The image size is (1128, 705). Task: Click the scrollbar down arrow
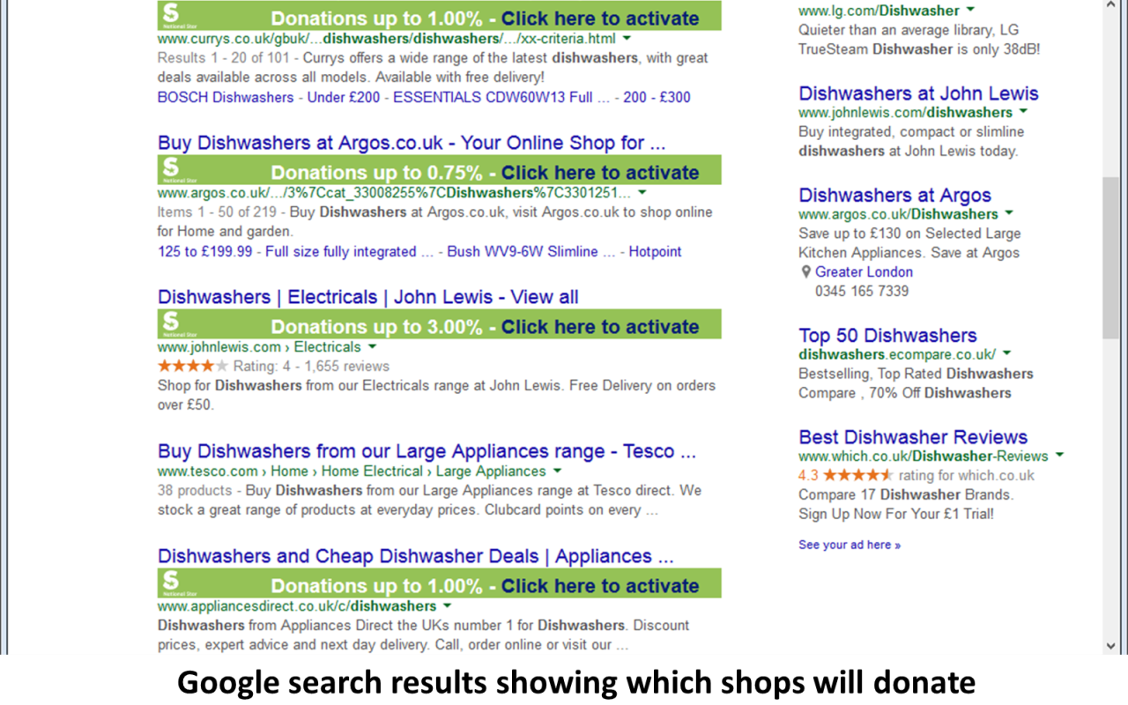(x=1110, y=646)
